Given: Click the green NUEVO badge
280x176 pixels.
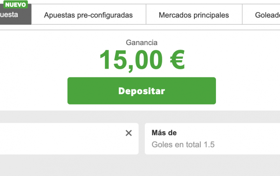Looking at the screenshot, I should [x=16, y=5].
